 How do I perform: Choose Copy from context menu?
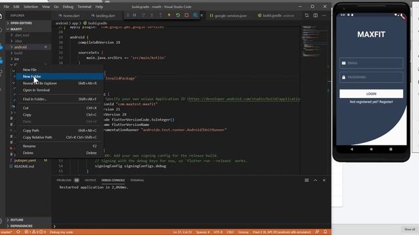tap(60, 115)
